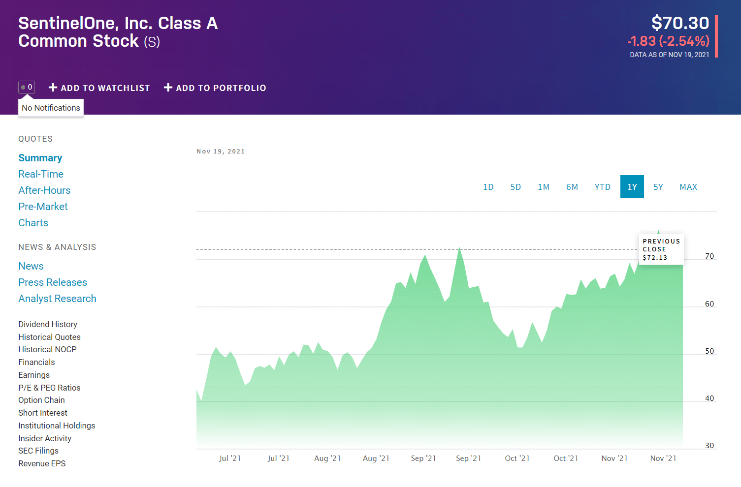741x487 pixels.
Task: Click the 70 y-axis price label
Action: [x=709, y=256]
